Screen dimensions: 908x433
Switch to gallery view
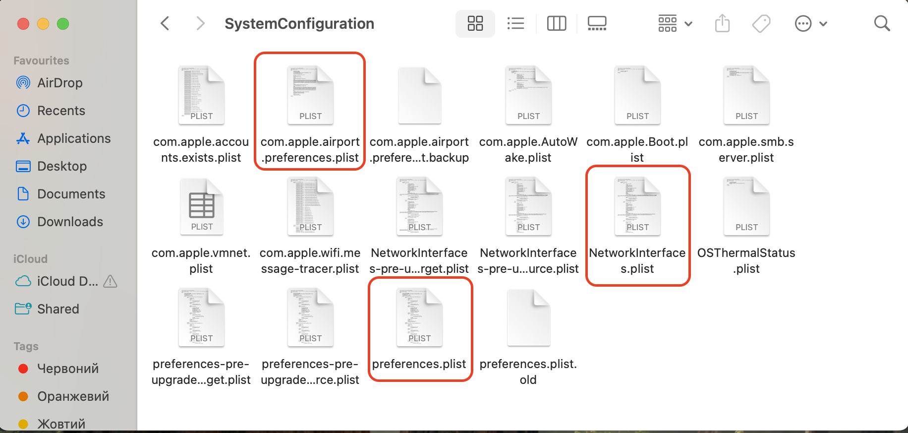(x=597, y=23)
